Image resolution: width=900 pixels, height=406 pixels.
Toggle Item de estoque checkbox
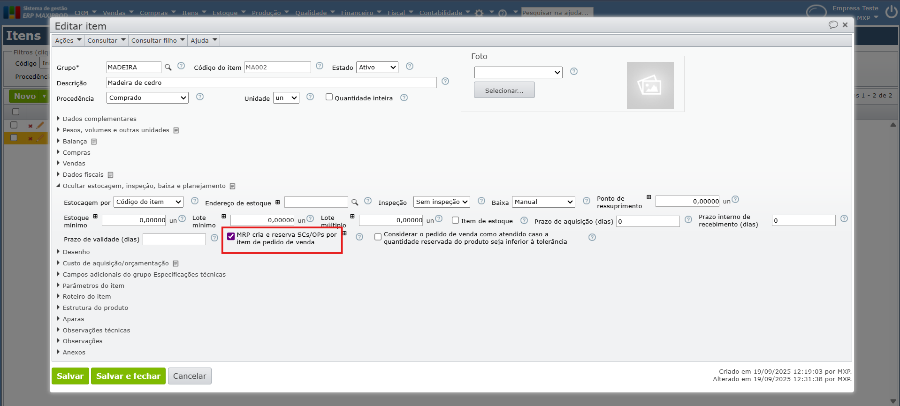tap(455, 220)
